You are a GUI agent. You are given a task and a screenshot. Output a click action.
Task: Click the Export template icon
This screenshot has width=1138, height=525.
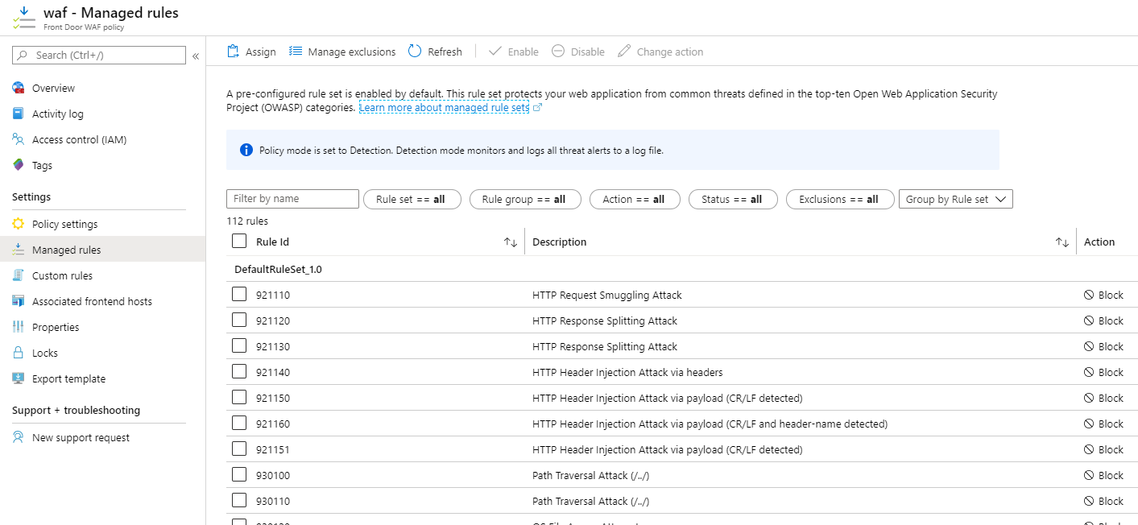(x=19, y=378)
